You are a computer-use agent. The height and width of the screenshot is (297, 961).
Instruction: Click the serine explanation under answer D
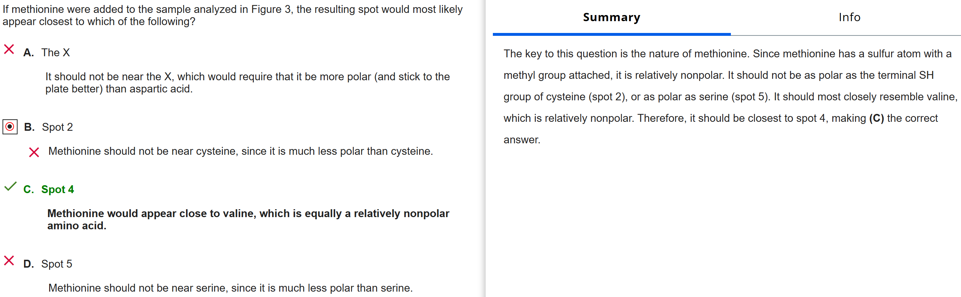click(230, 288)
